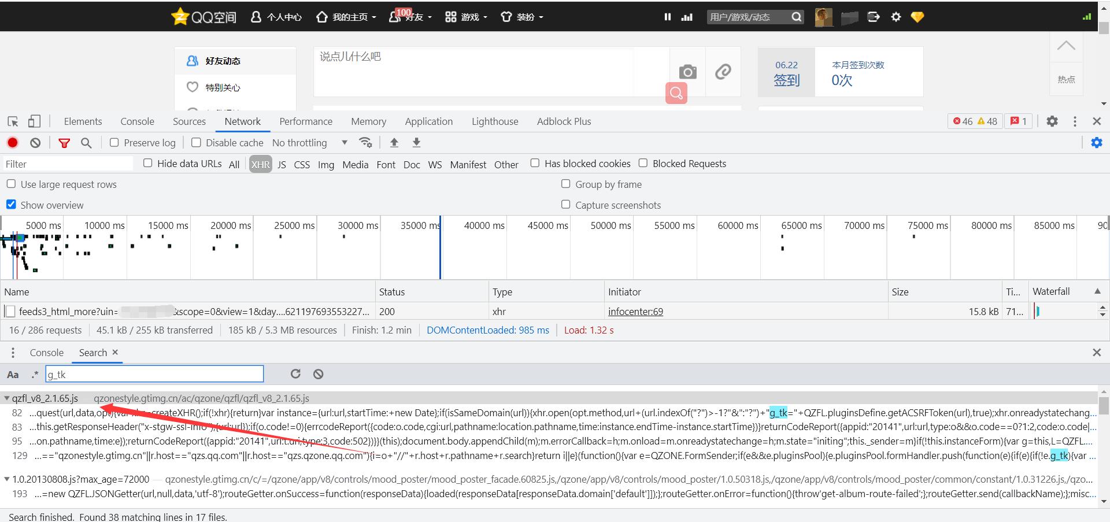Open DevTools settings gear

[x=1052, y=121]
